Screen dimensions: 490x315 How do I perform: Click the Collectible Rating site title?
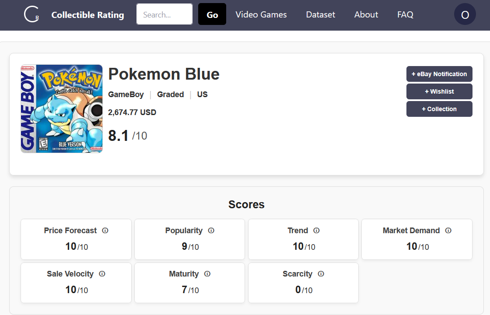(87, 15)
